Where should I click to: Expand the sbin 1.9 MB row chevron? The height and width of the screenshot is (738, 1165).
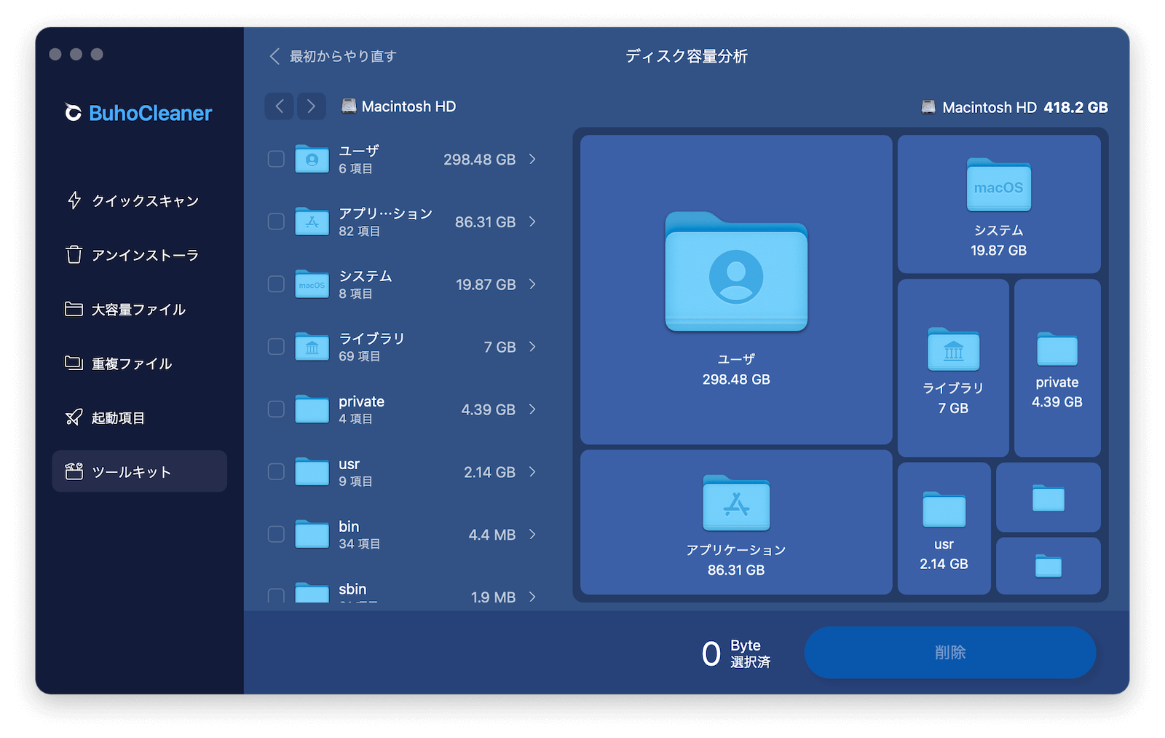click(532, 597)
